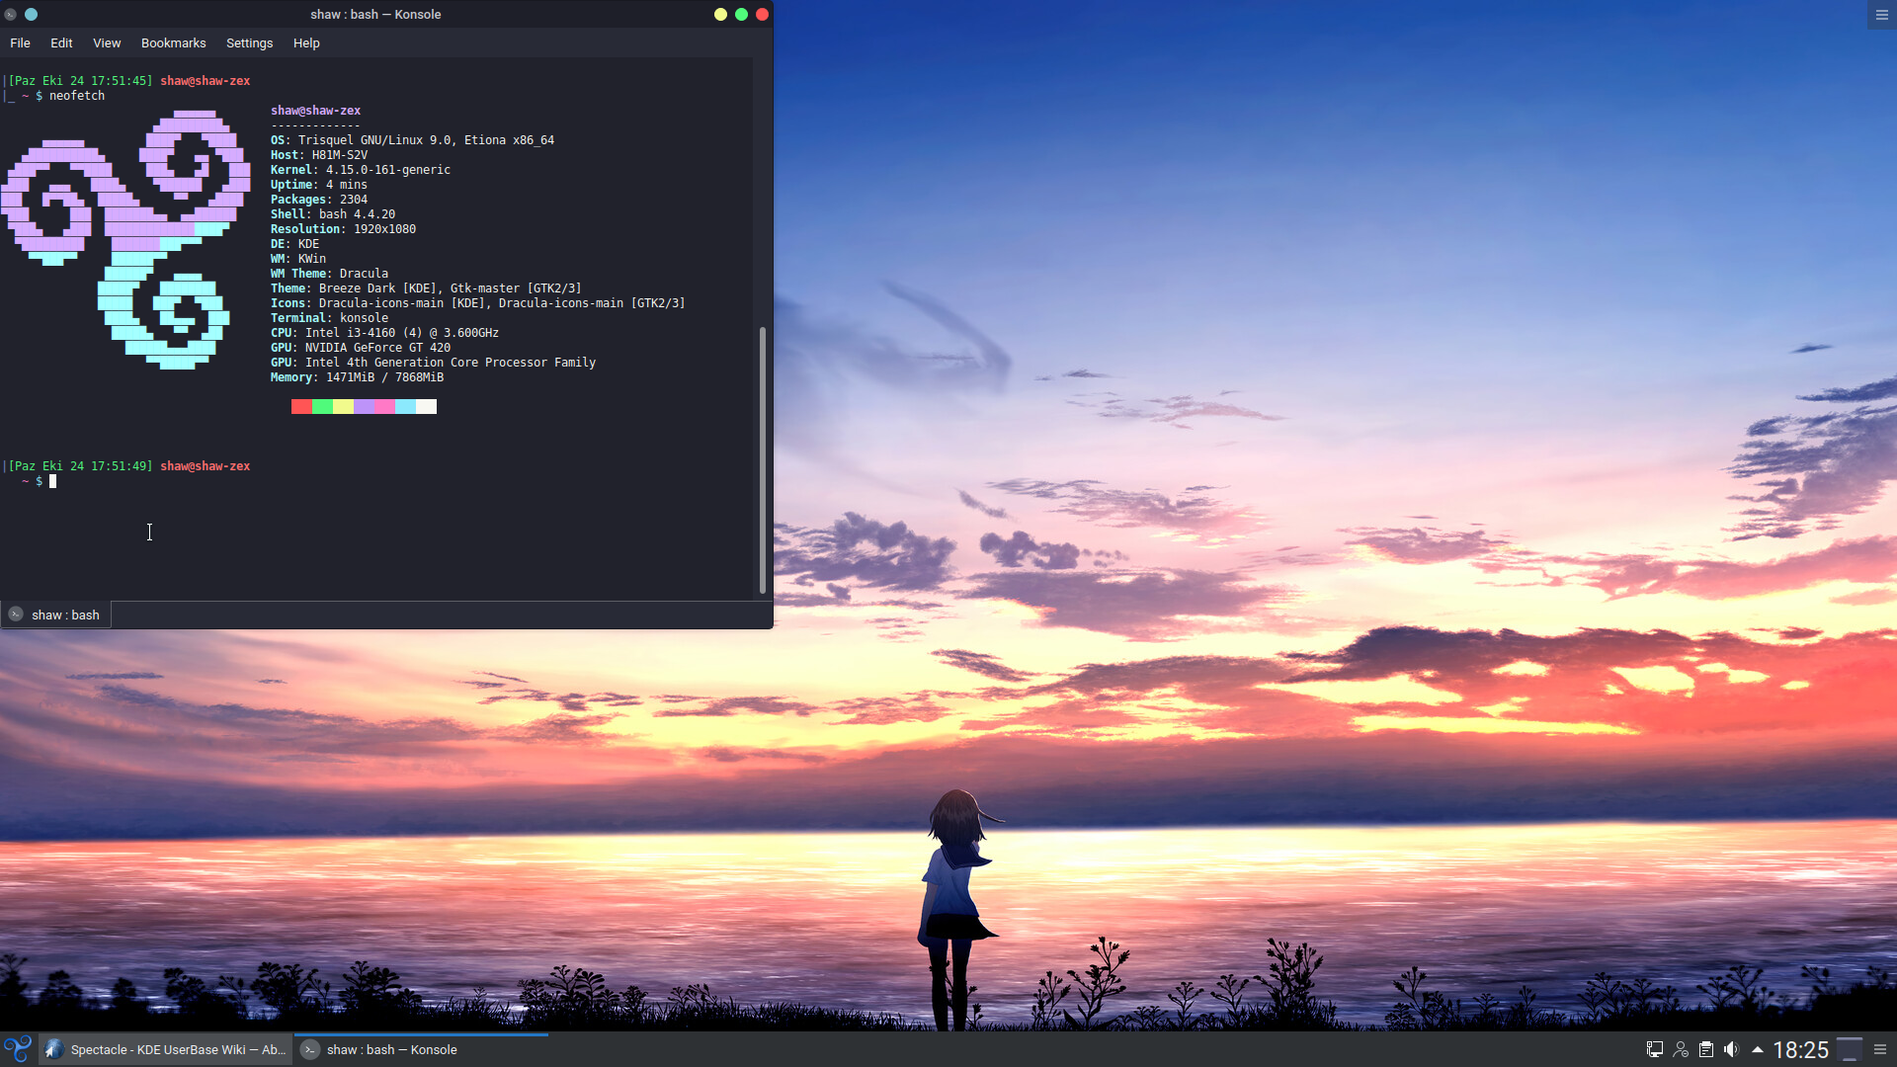Click the 'Kernel: 4.15.0-161-generic' line
1897x1067 pixels.
point(361,170)
